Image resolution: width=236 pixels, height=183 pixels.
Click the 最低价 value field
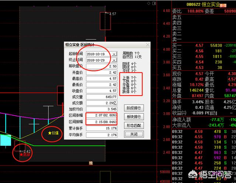point(102,84)
